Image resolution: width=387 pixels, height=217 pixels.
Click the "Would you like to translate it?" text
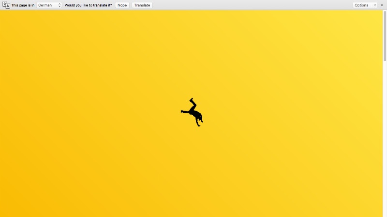(x=88, y=5)
